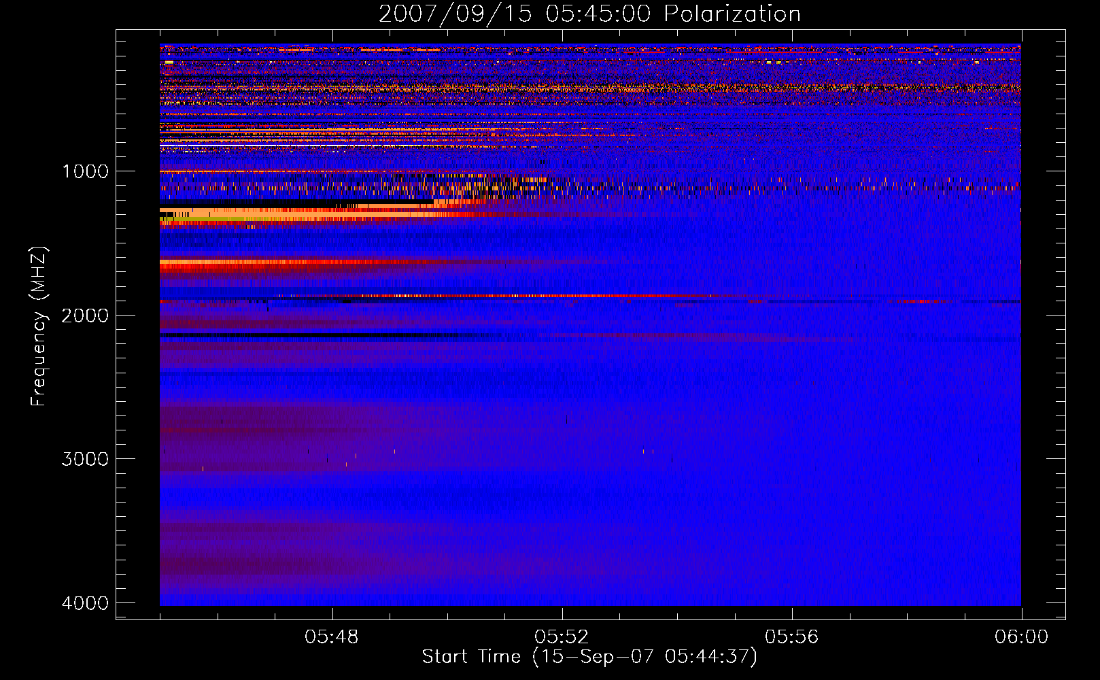
Task: Click the "Start Time (15-Sep-07 05:44:37)" axis label
Action: (589, 657)
